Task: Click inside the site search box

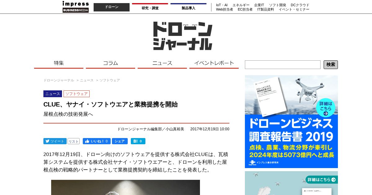Action: [x=283, y=65]
